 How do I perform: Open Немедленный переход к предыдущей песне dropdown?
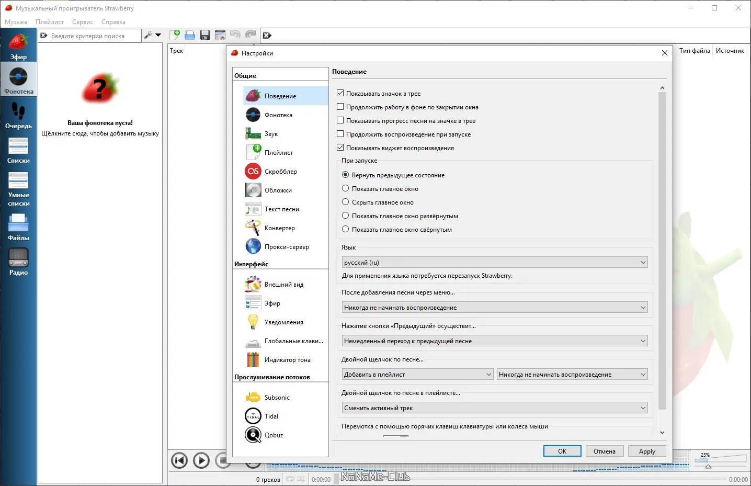tap(495, 341)
